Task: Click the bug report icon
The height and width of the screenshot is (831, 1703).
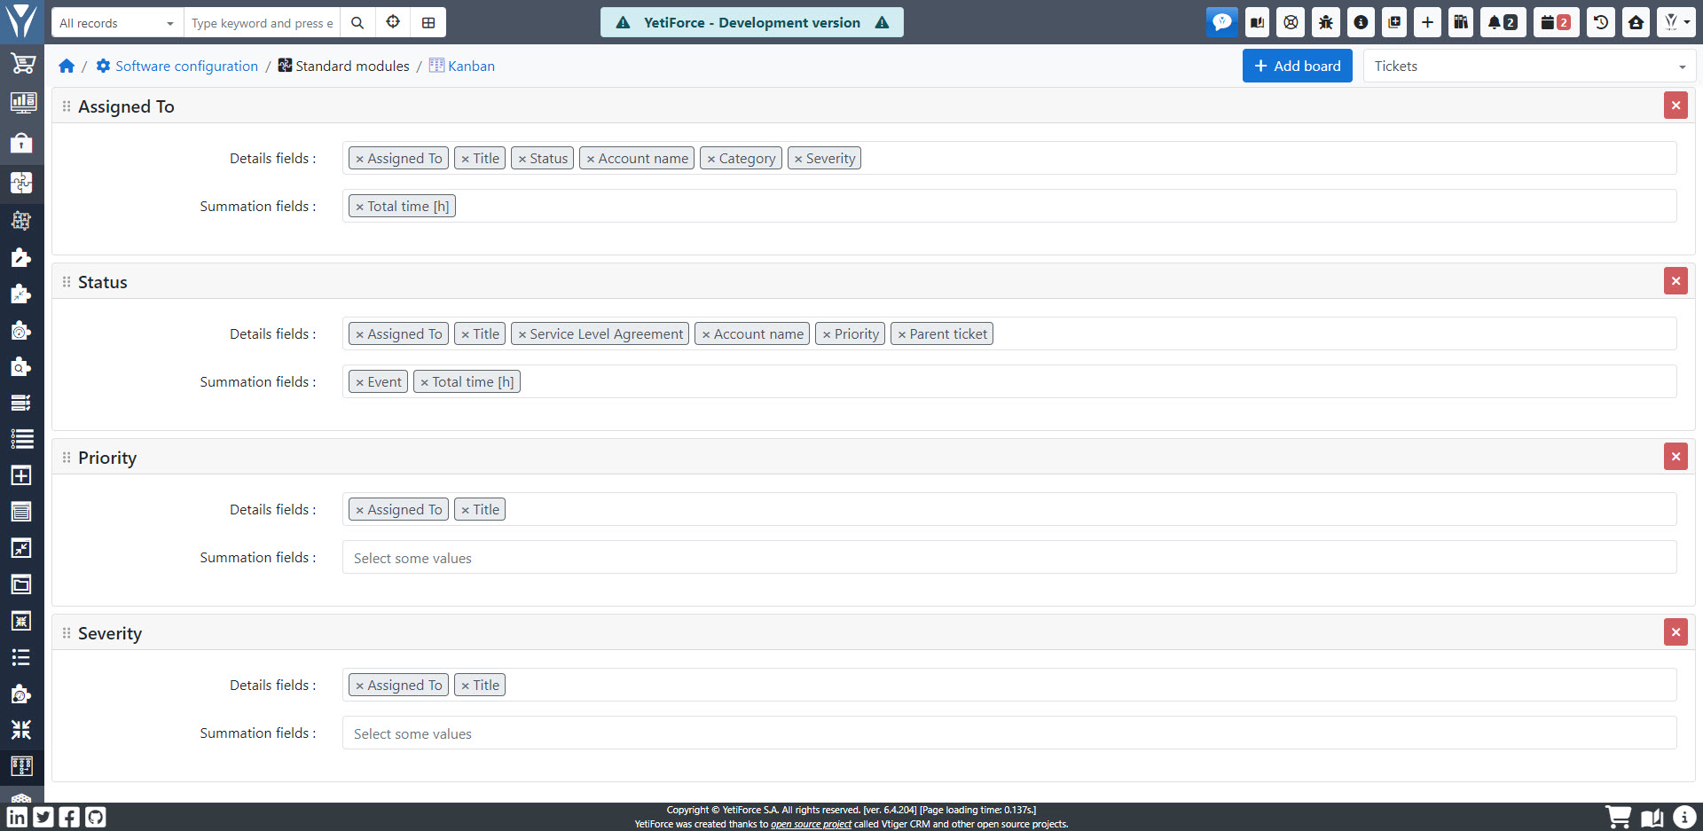Action: click(x=1325, y=22)
